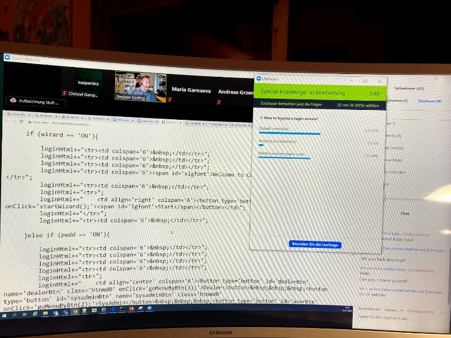Click the muted mic icon under Maria Garnaeva
The width and height of the screenshot is (451, 338).
pyautogui.click(x=169, y=99)
